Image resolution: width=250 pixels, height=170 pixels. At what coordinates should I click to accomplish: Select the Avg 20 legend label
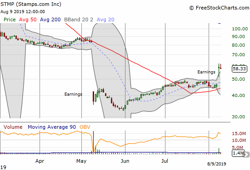(105, 19)
